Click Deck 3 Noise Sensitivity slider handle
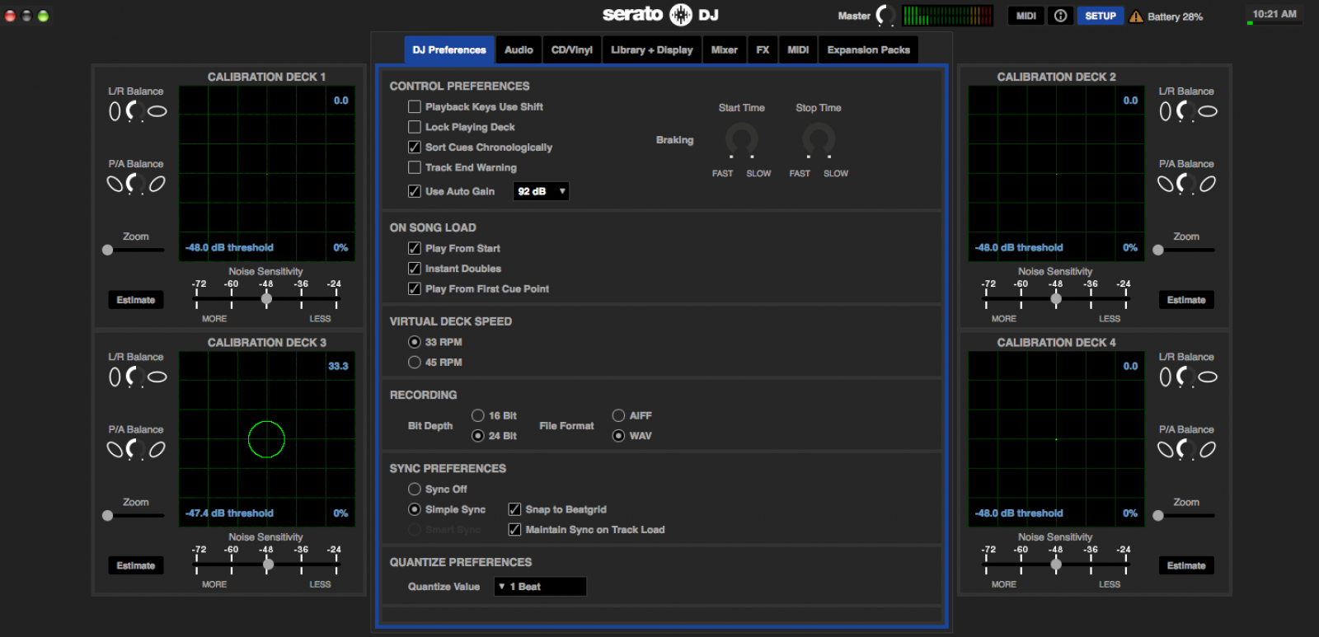1319x637 pixels. point(268,564)
